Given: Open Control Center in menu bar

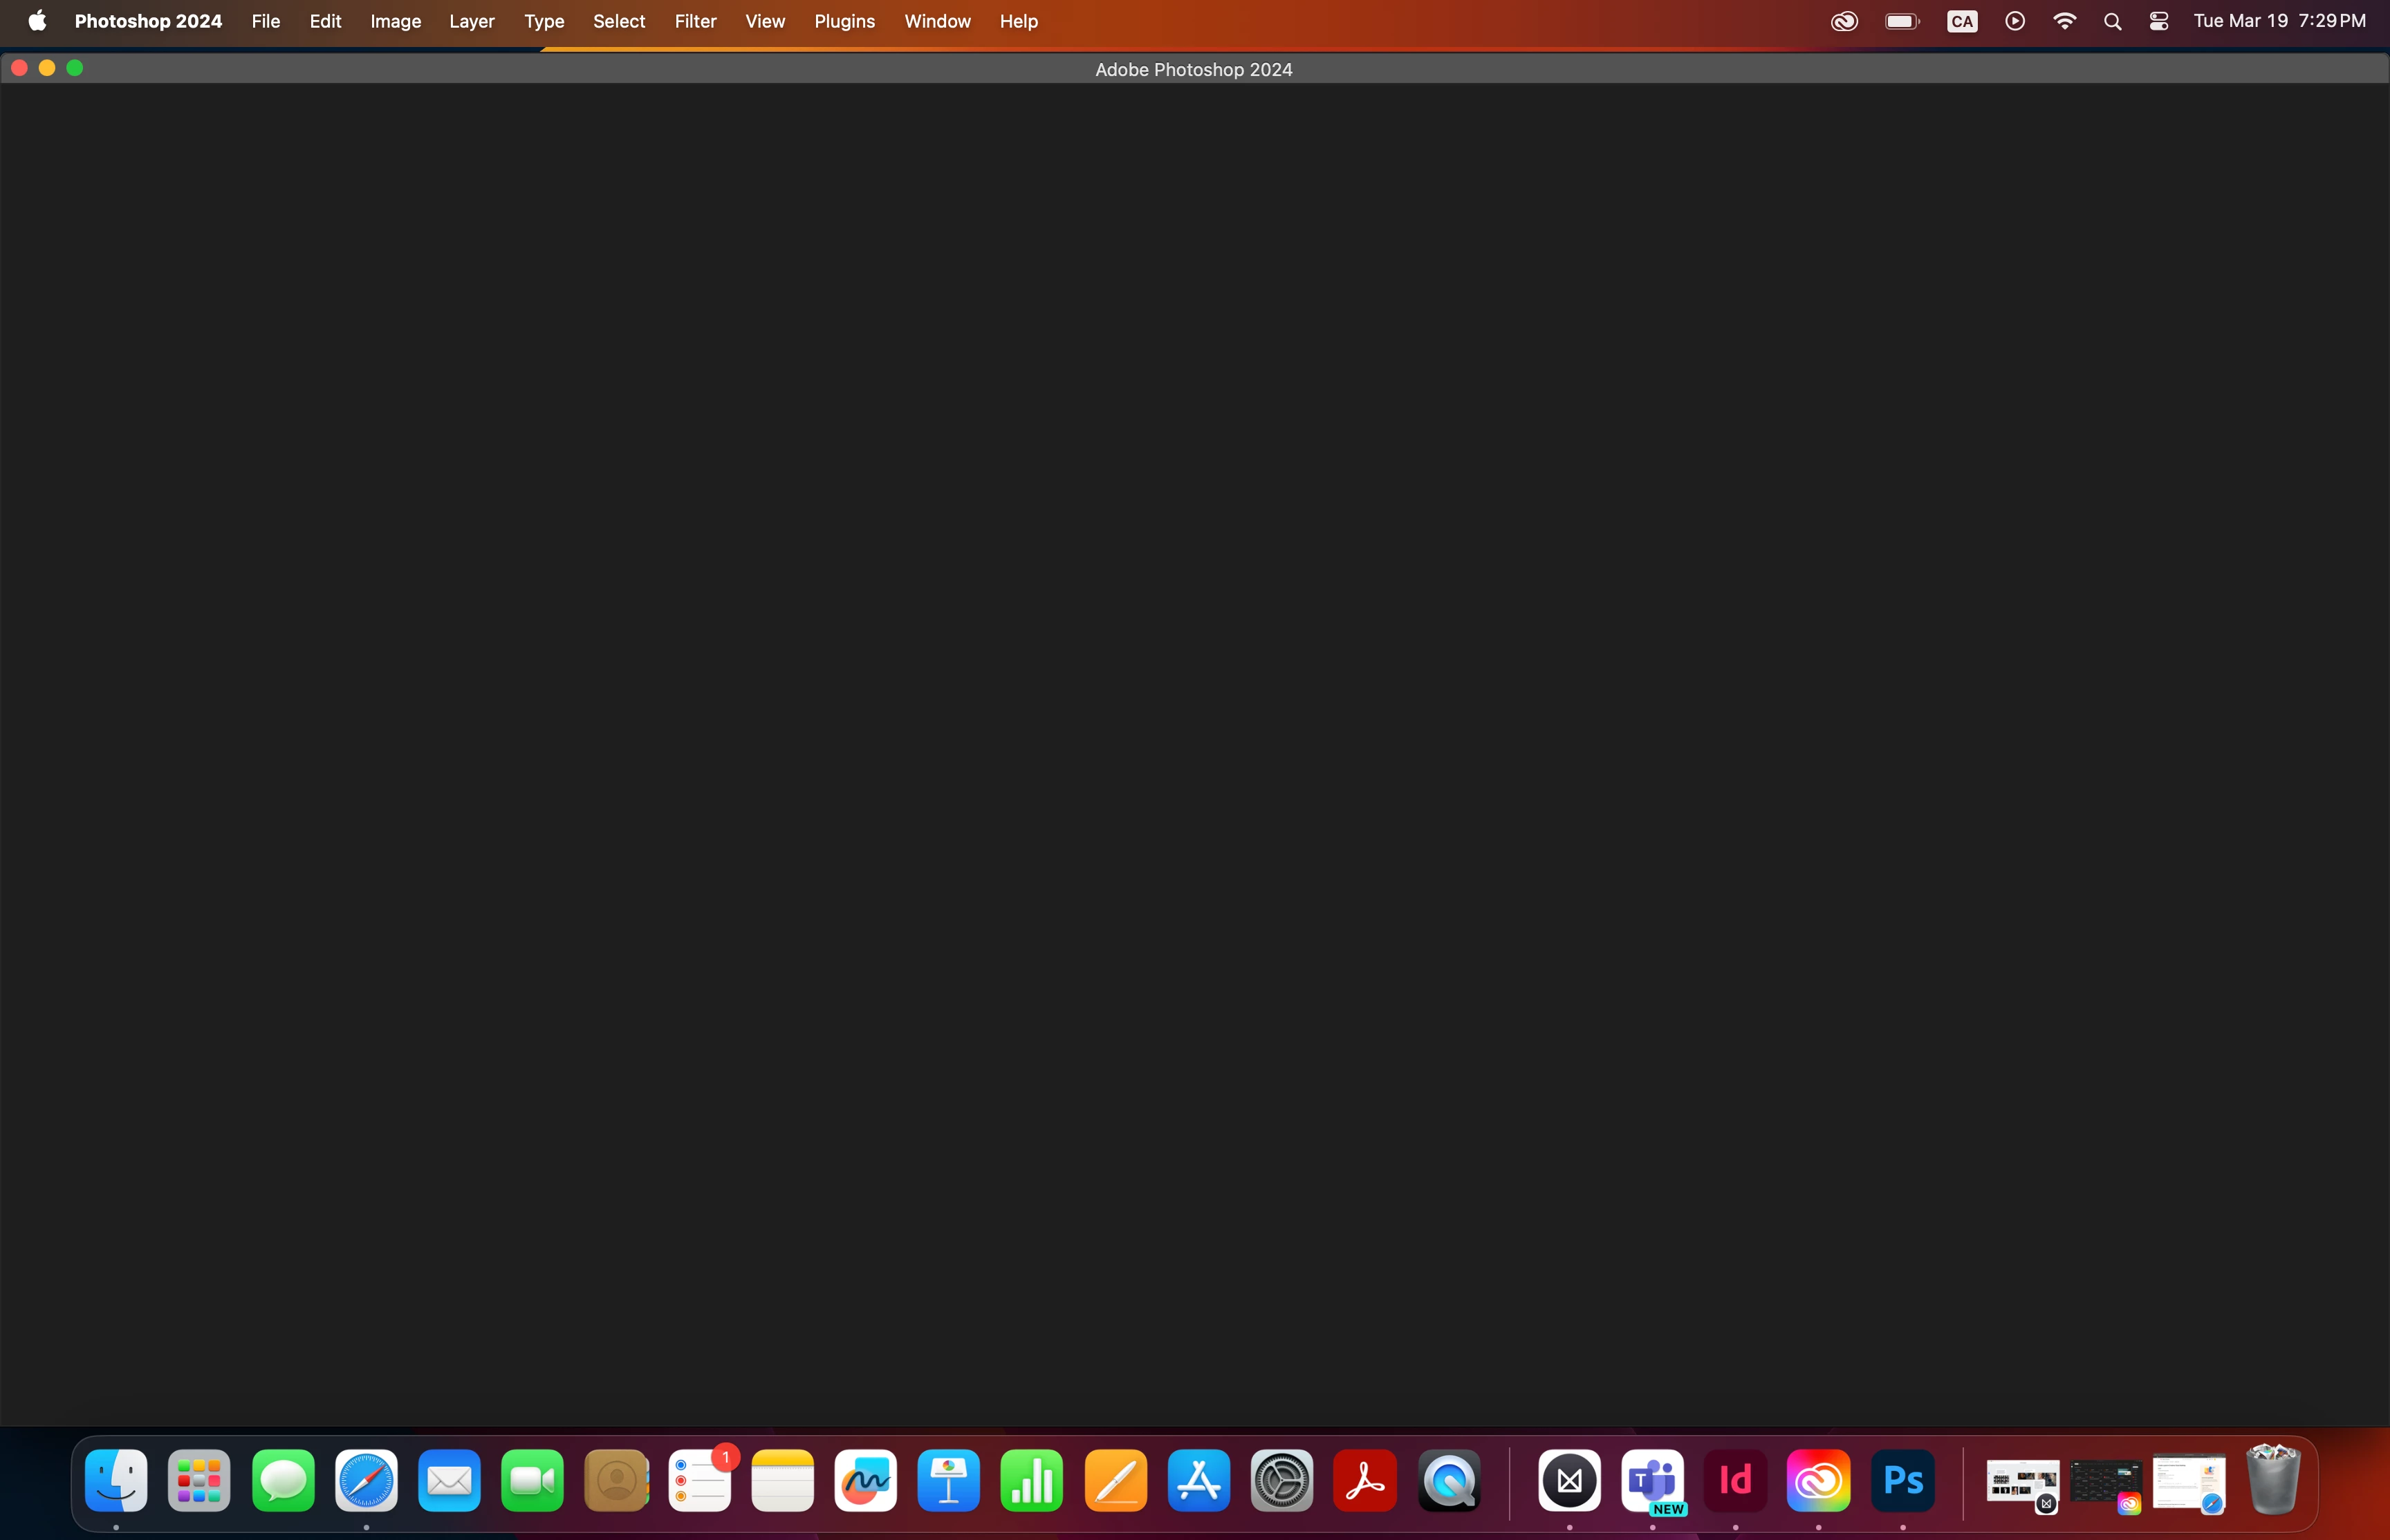Looking at the screenshot, I should click(2159, 21).
